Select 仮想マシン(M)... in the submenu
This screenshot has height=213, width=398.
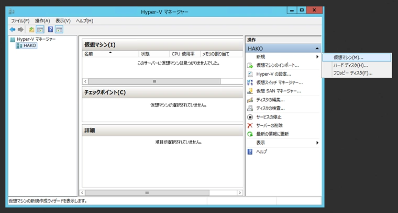[x=357, y=57]
